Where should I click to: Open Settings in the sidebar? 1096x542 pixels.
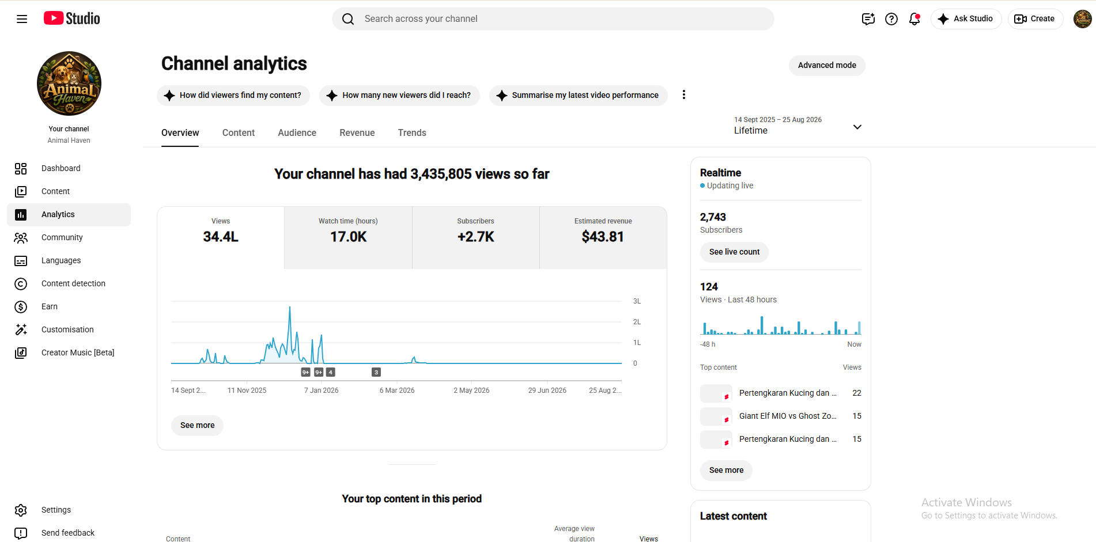[69, 510]
